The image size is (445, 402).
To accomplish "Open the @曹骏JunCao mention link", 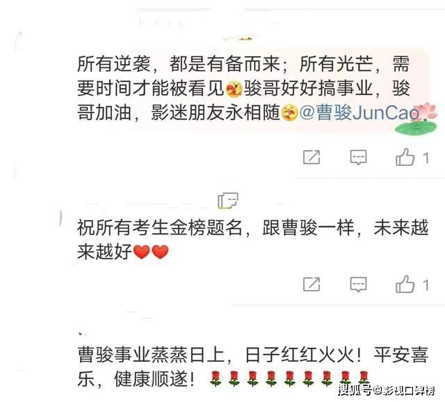I will pos(359,112).
